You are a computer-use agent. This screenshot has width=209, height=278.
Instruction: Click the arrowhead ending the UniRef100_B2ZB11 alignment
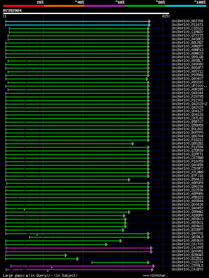click(x=78, y=259)
